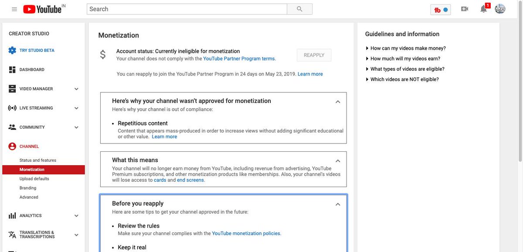Screen dimensions: 523x252
Task: Open the notifications bell
Action: (x=484, y=9)
